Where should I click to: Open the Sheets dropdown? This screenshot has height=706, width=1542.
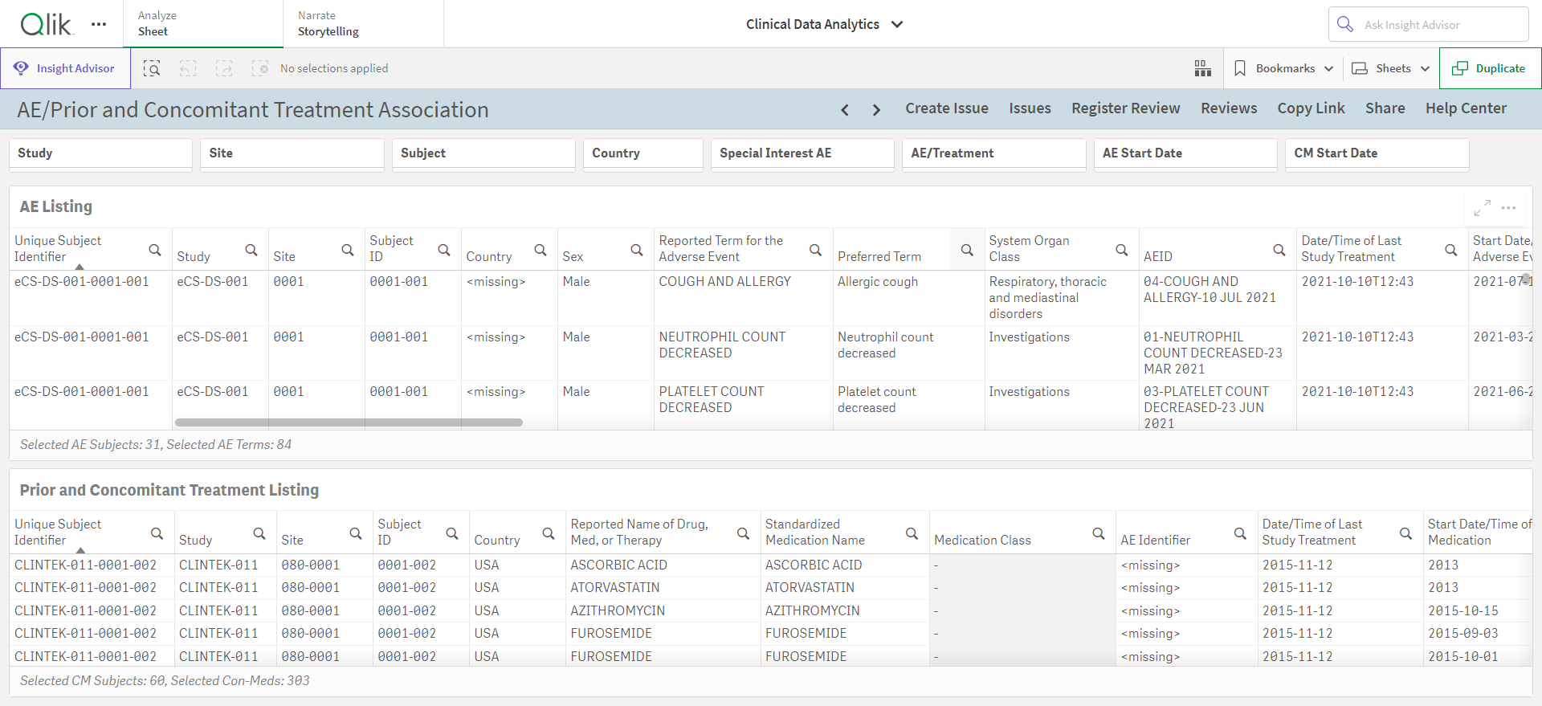(1390, 68)
